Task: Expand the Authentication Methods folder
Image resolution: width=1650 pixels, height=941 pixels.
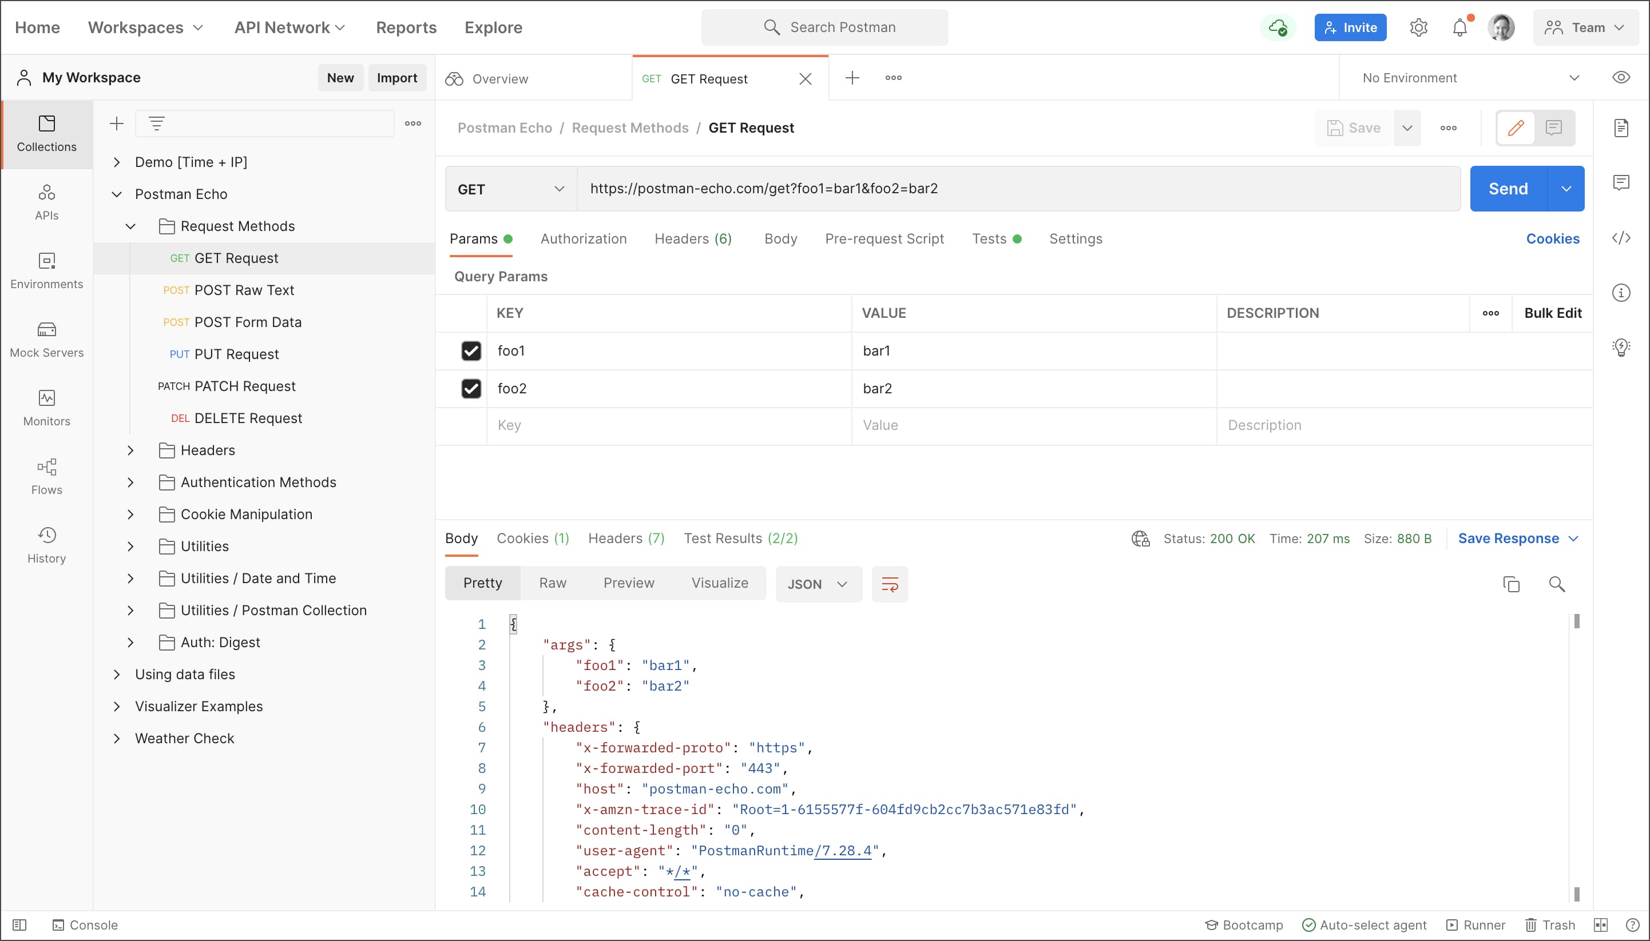Action: pos(130,482)
